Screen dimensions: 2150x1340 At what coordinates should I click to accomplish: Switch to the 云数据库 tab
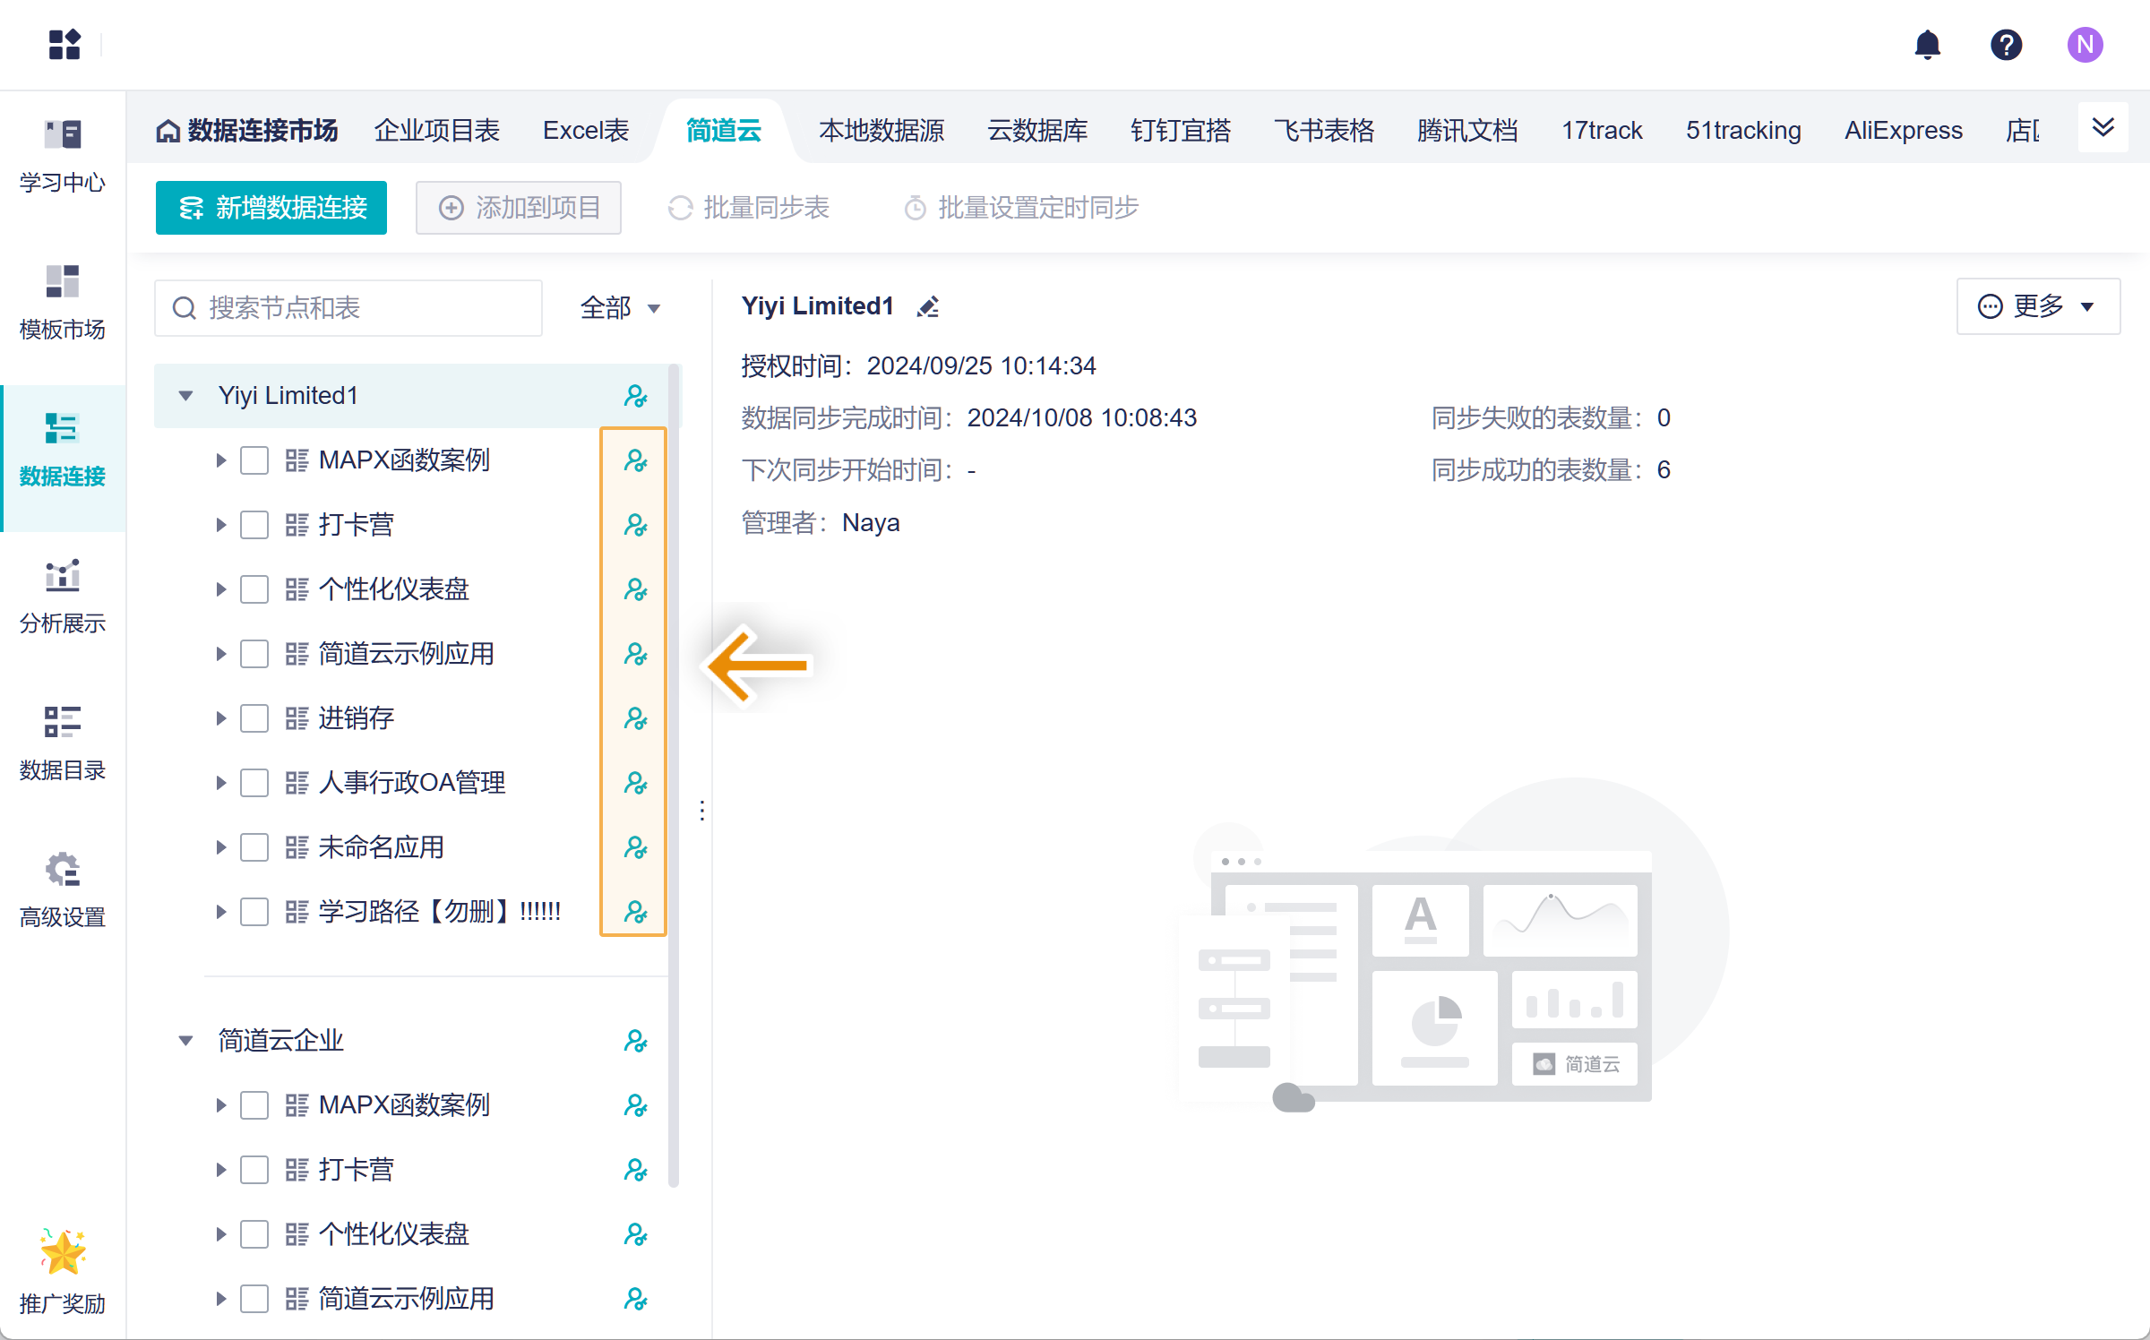pyautogui.click(x=1036, y=131)
